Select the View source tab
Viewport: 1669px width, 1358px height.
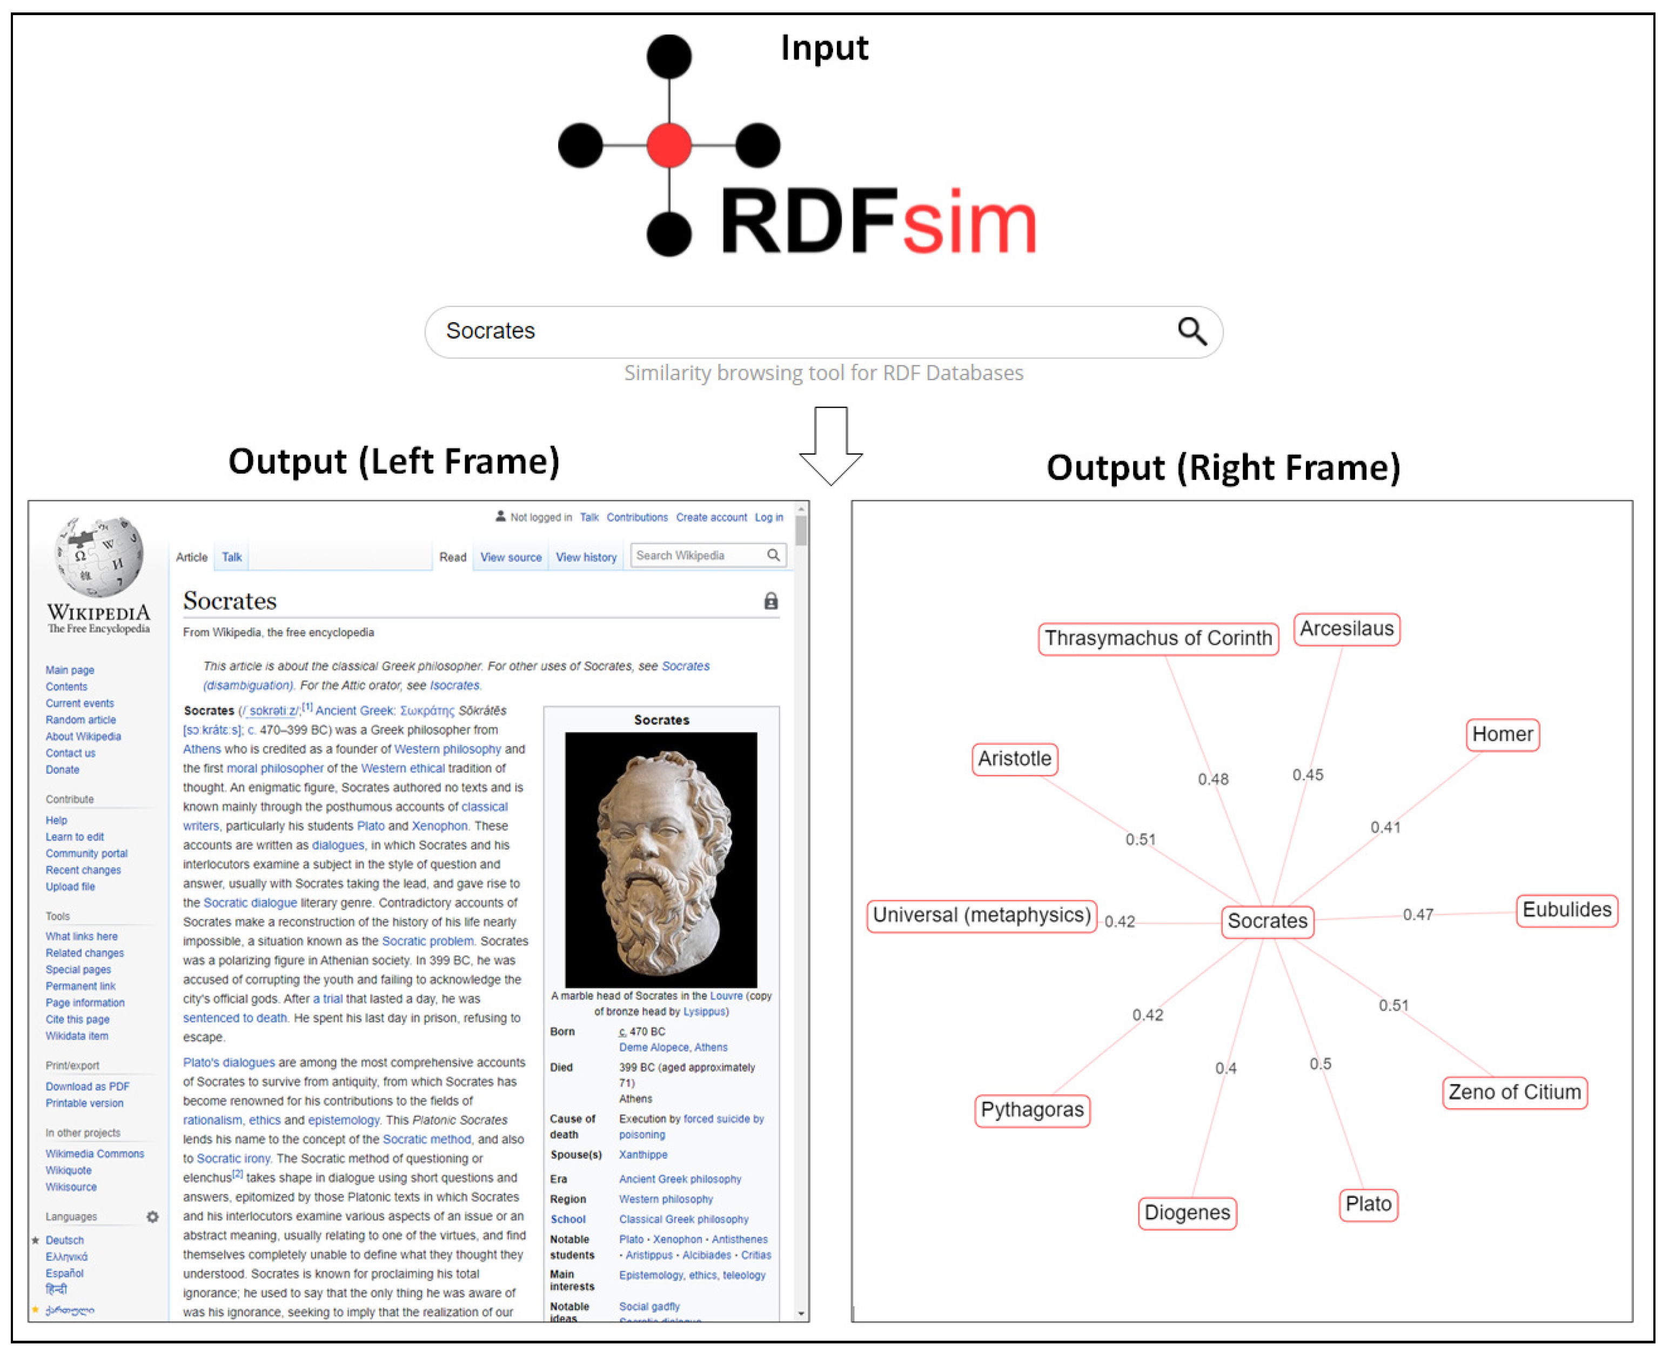(511, 557)
